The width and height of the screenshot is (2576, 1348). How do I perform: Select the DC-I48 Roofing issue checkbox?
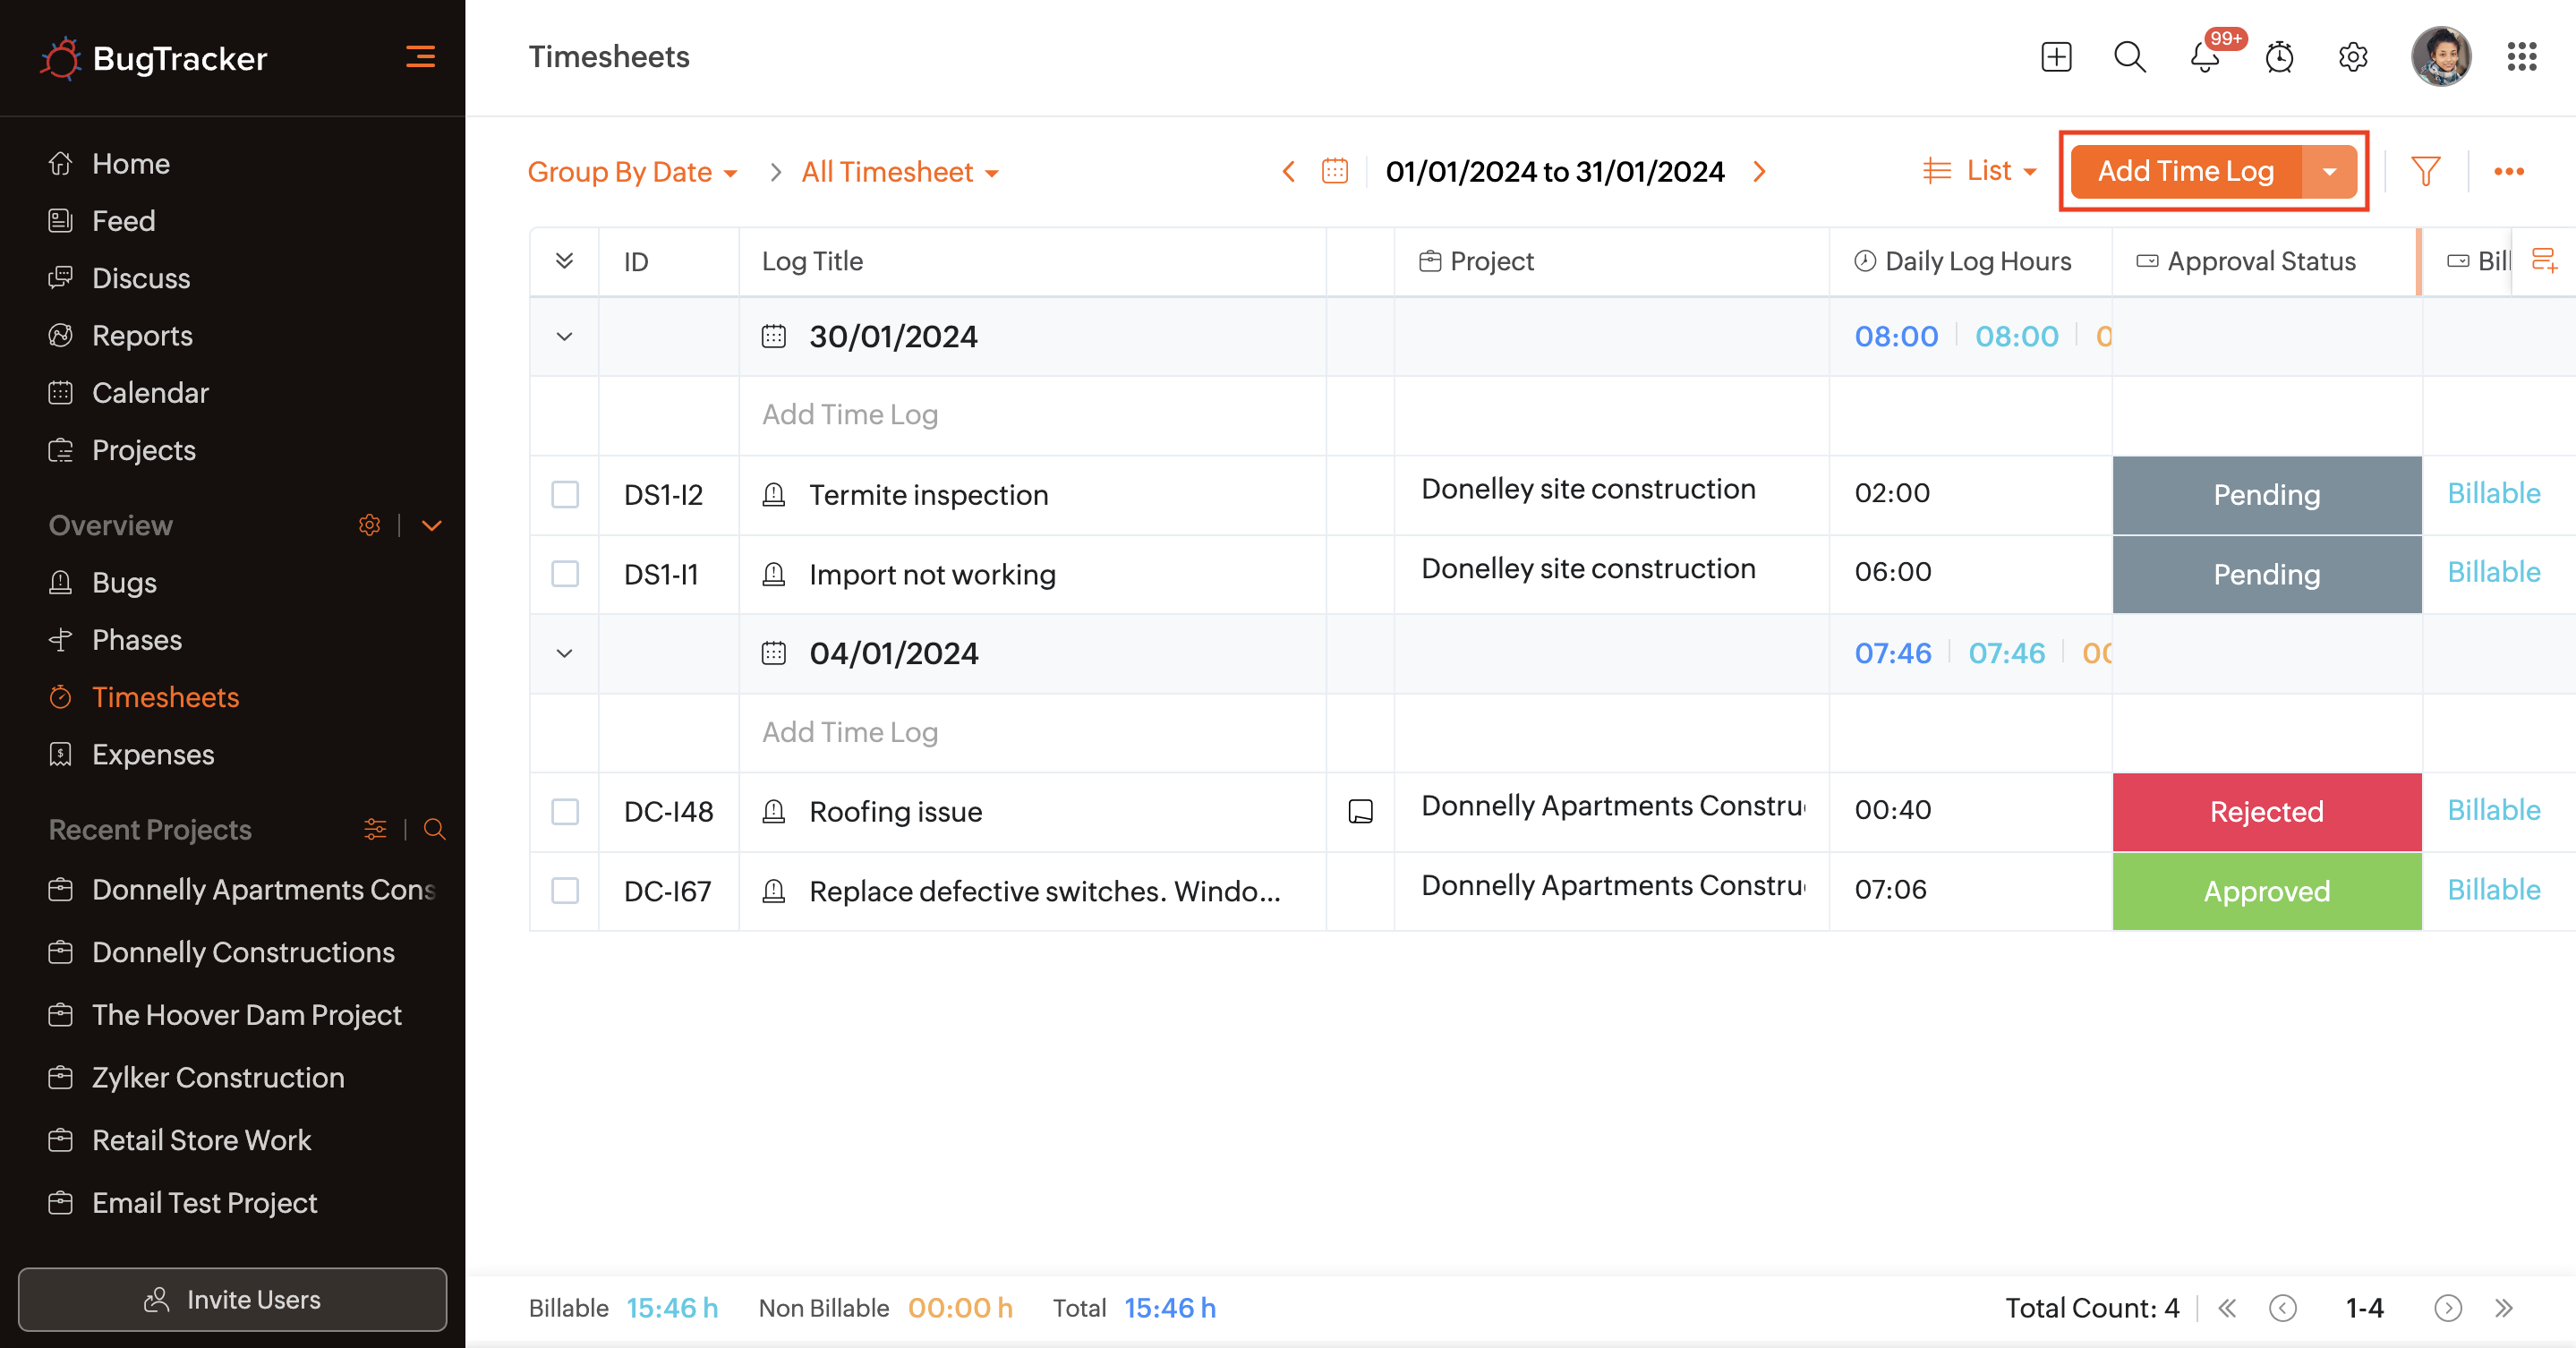(x=565, y=811)
